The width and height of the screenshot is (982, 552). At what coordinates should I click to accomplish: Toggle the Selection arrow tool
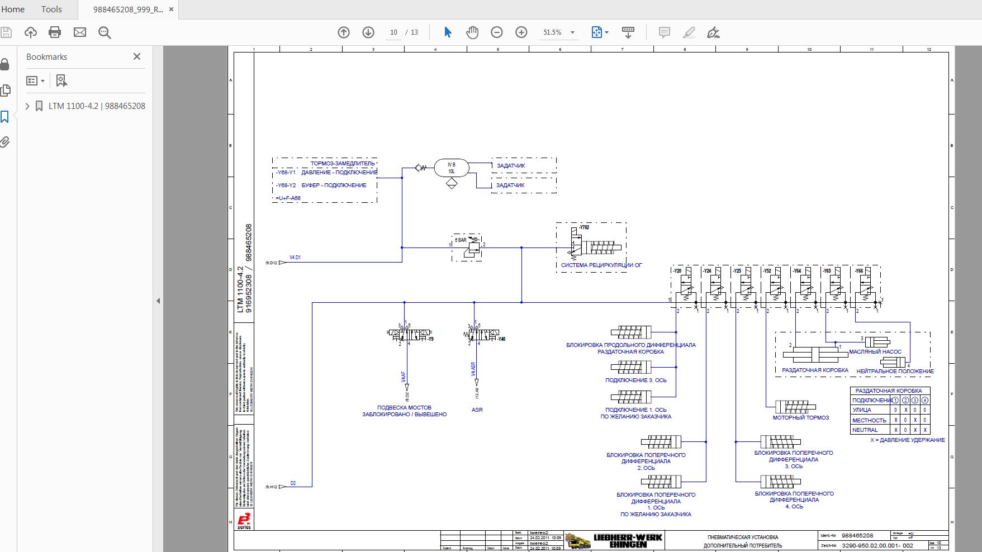tap(447, 32)
